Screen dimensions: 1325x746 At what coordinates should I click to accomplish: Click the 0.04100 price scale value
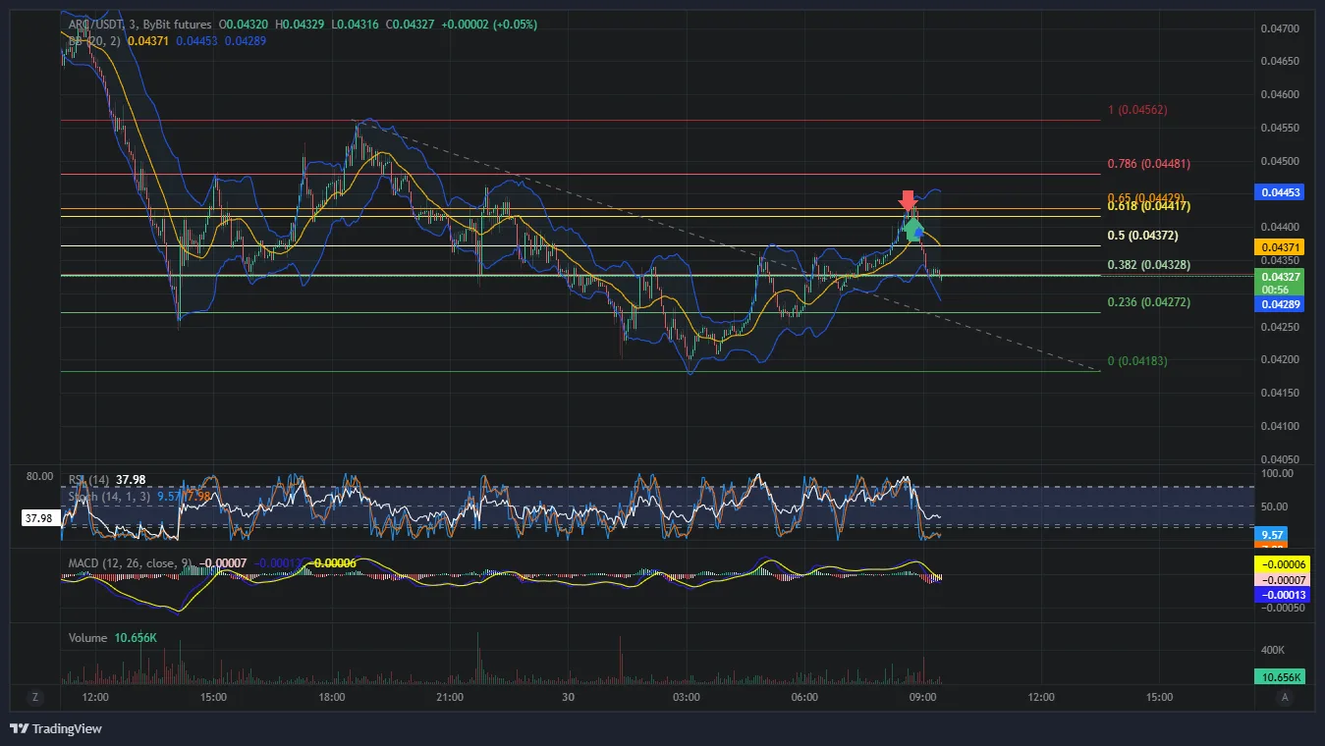(x=1279, y=426)
